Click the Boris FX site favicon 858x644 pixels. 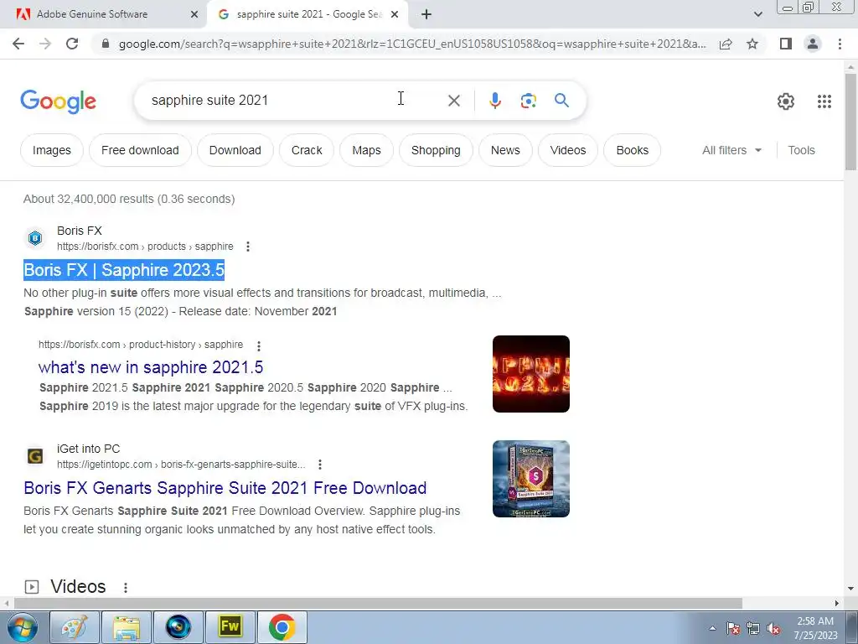pos(35,238)
